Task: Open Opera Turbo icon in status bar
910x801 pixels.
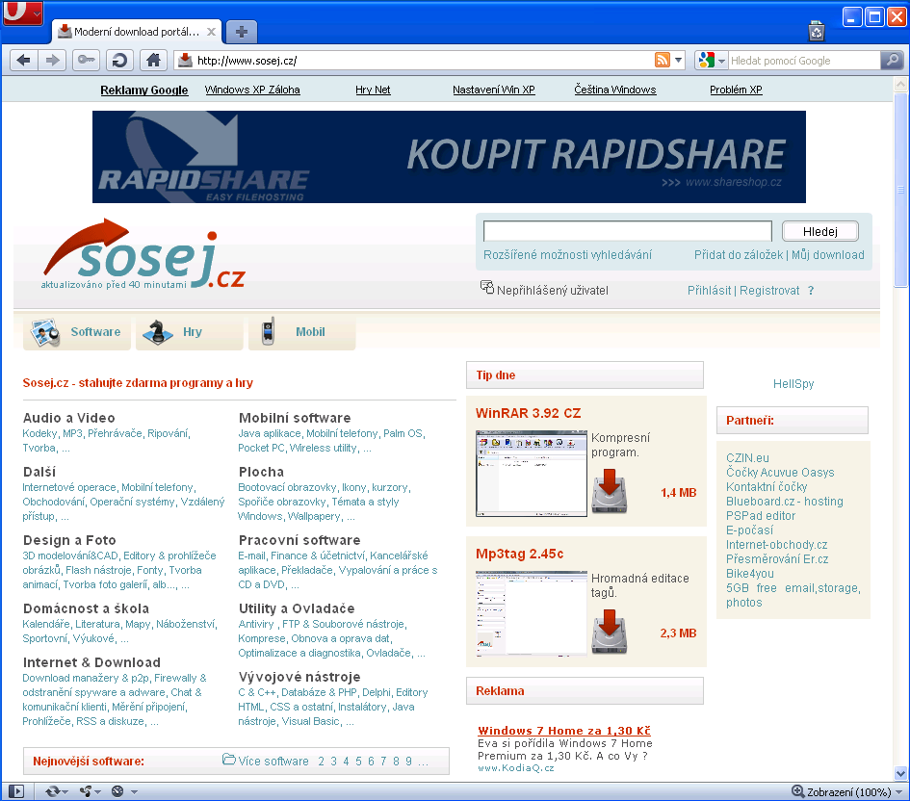Action: (117, 791)
